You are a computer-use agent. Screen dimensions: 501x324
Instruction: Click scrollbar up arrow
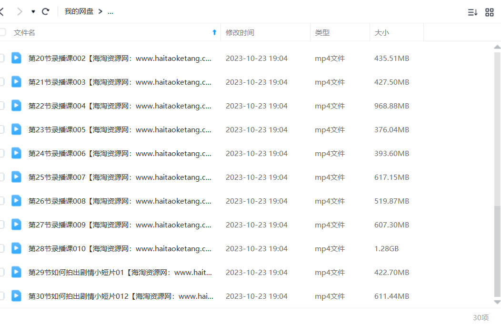(497, 47)
